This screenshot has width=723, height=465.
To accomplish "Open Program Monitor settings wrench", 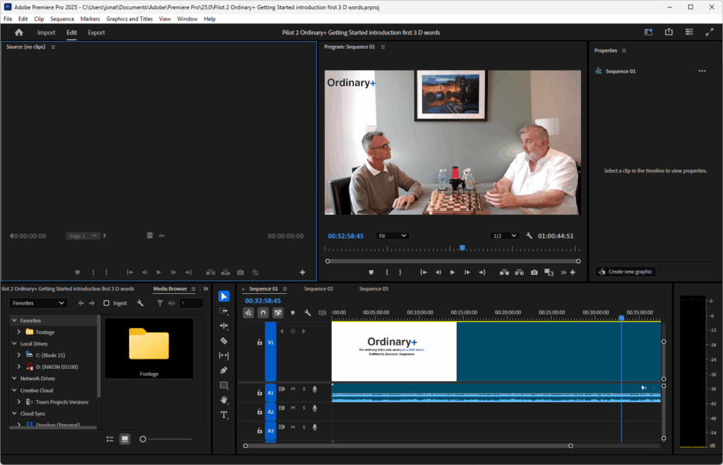I will 529,236.
